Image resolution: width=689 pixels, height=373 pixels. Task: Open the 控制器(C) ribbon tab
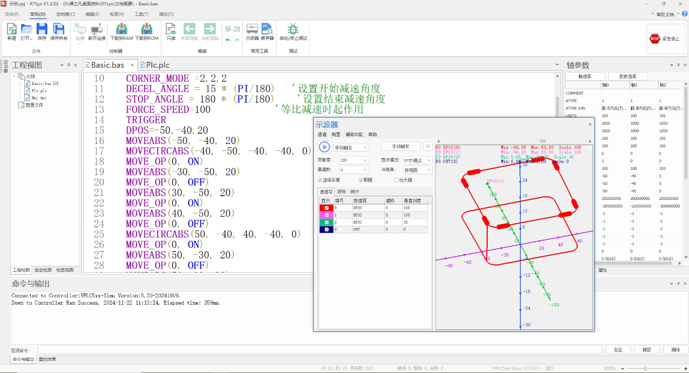pos(66,14)
